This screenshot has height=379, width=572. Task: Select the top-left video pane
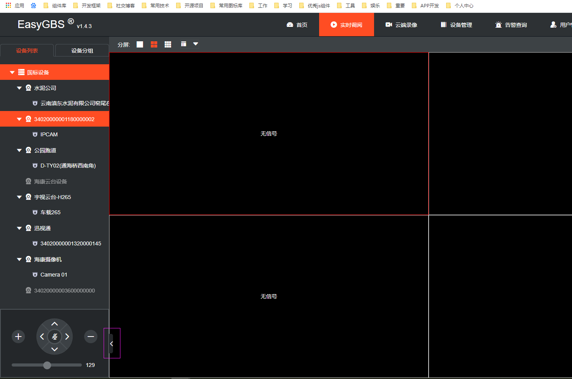coord(269,134)
